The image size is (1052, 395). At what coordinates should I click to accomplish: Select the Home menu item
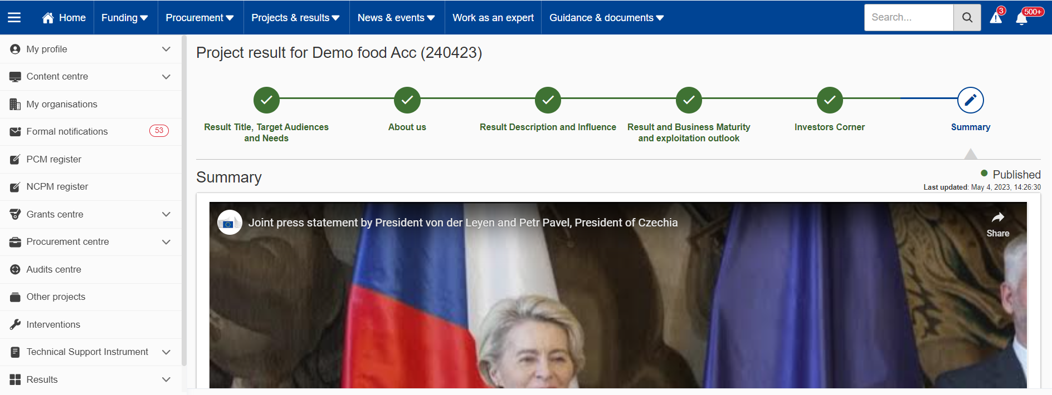click(x=64, y=18)
